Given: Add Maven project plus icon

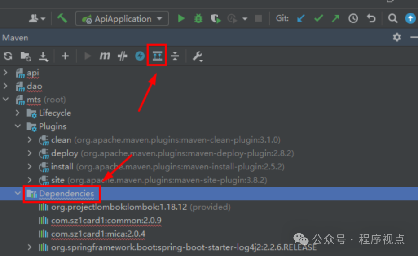Looking at the screenshot, I should point(65,56).
